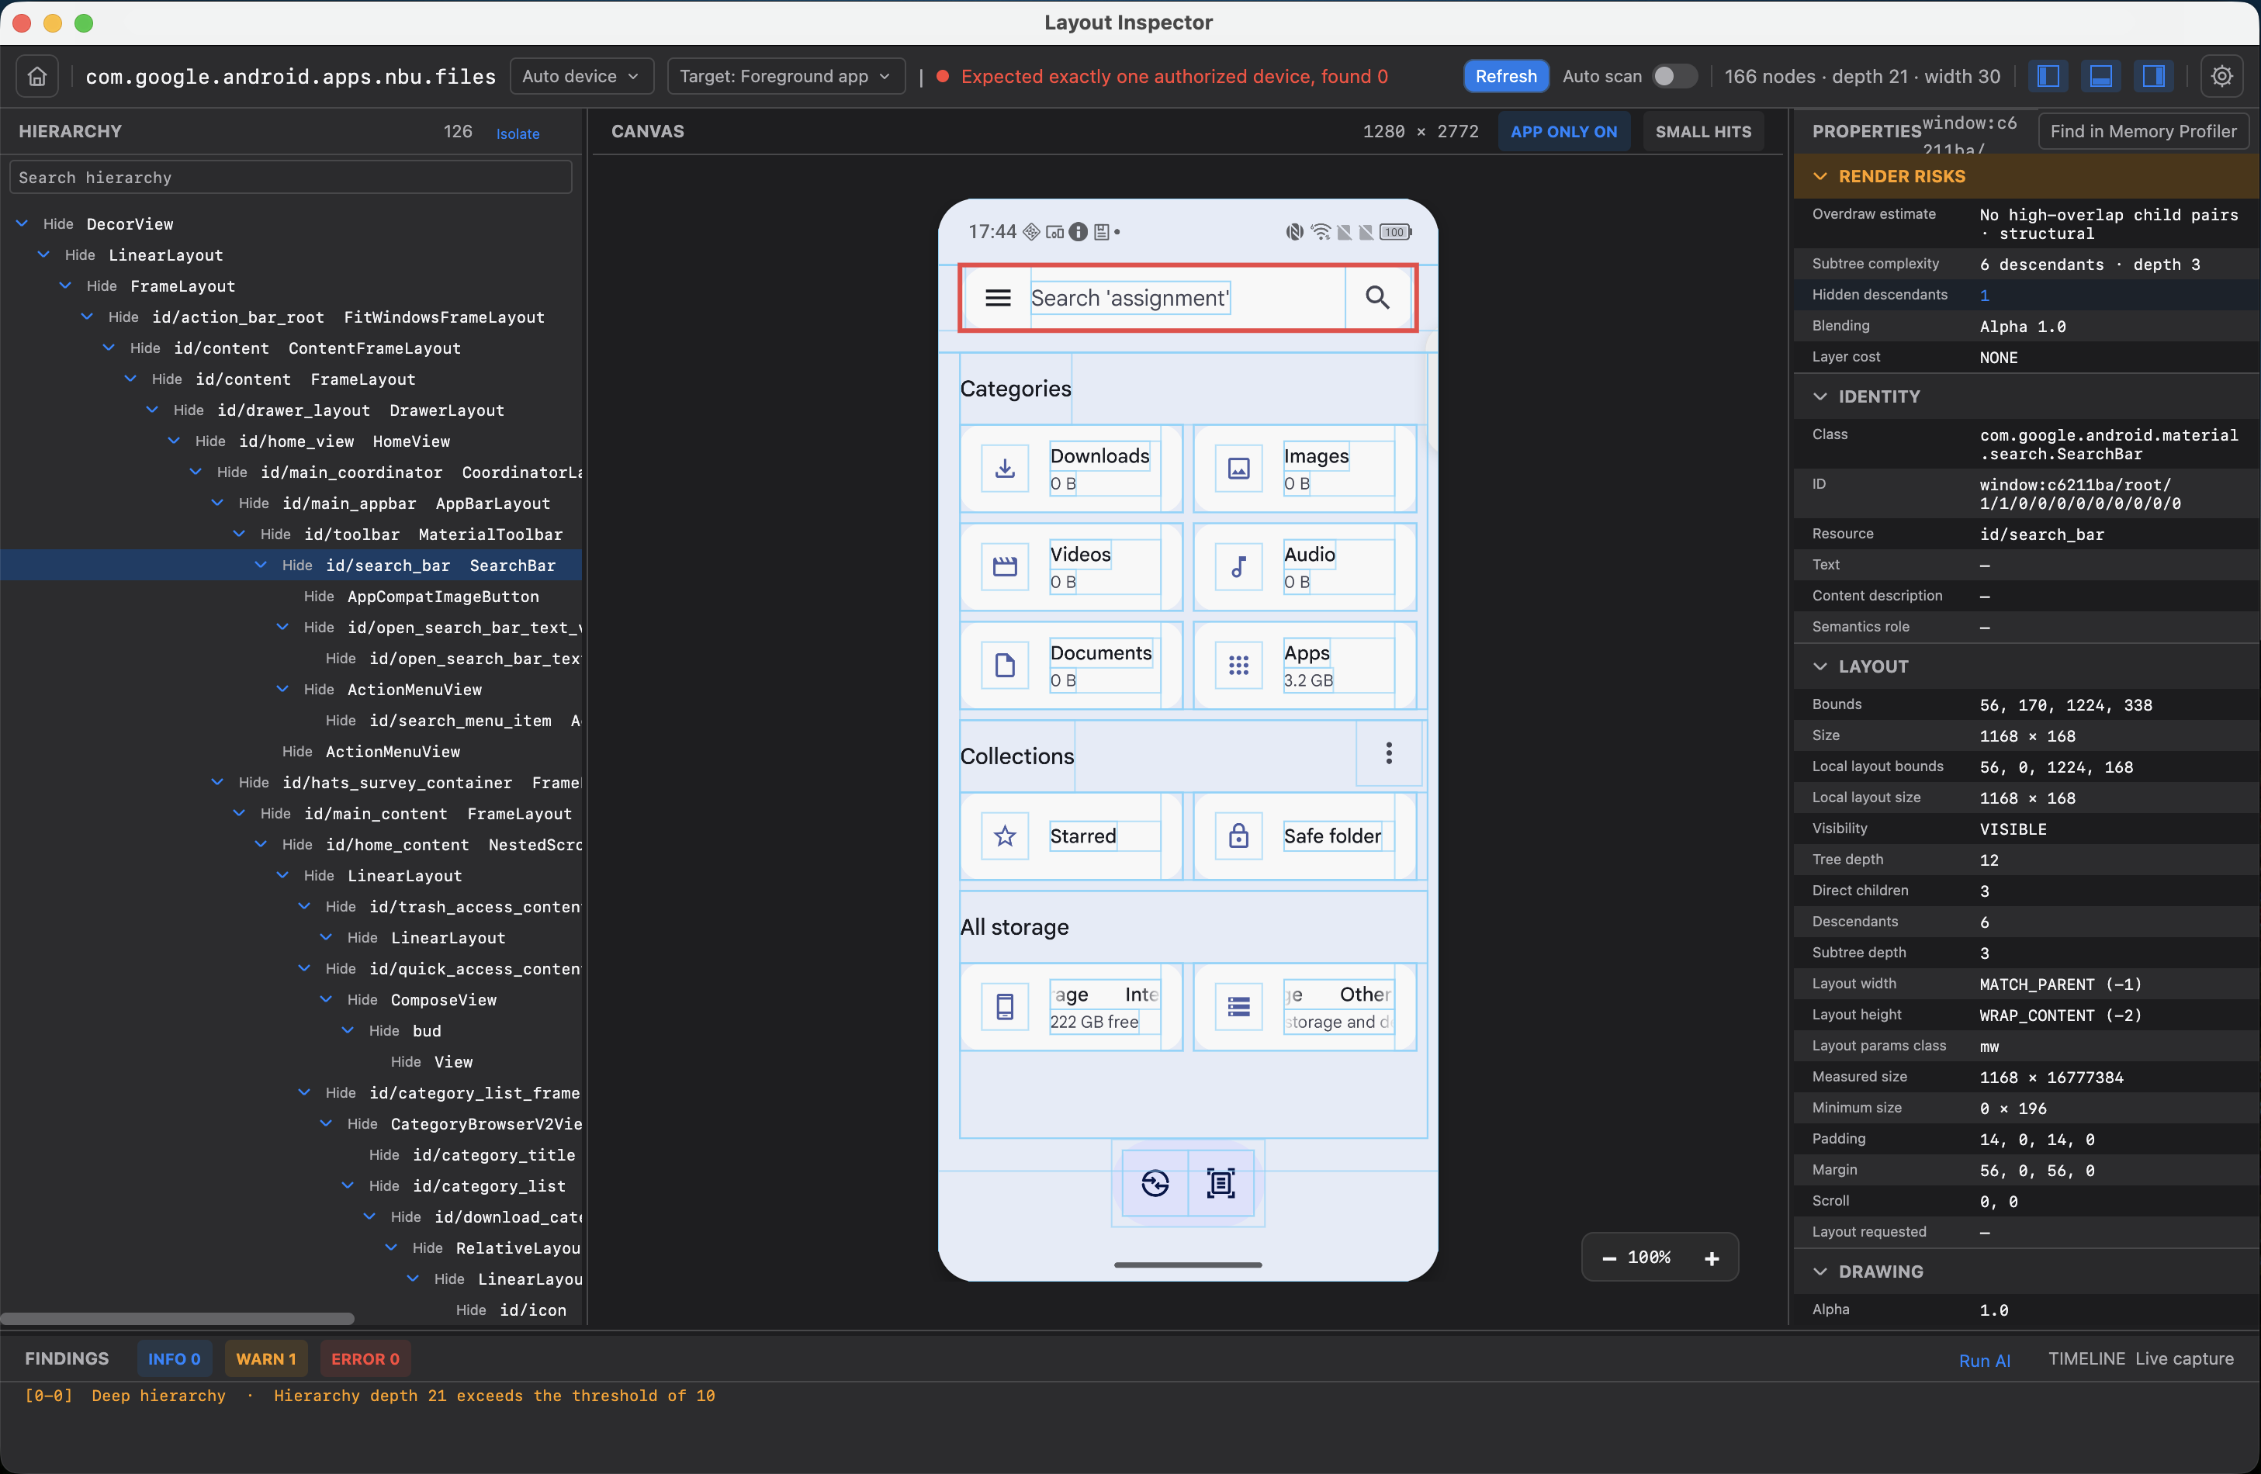This screenshot has height=1474, width=2261.
Task: Toggle the bottom panel layout icon
Action: pyautogui.click(x=2101, y=76)
